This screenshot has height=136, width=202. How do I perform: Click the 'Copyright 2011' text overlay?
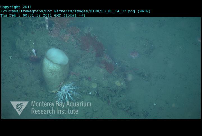16,7
